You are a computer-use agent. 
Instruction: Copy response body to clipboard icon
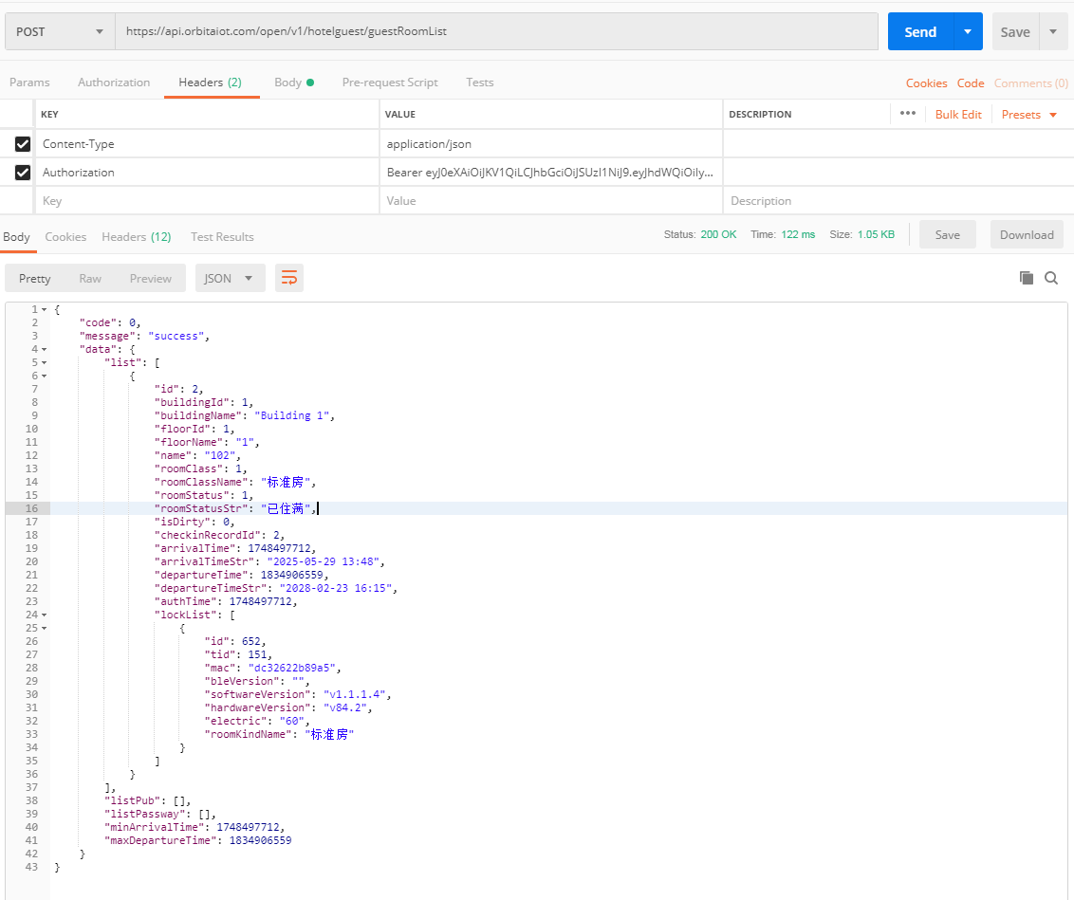coord(1026,278)
